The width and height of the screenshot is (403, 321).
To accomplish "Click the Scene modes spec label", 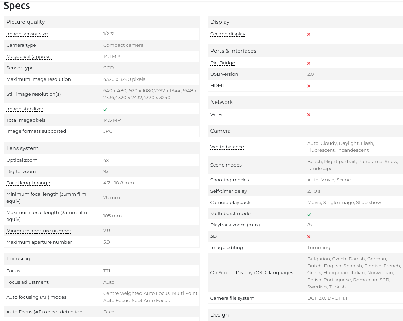I will 226,165.
